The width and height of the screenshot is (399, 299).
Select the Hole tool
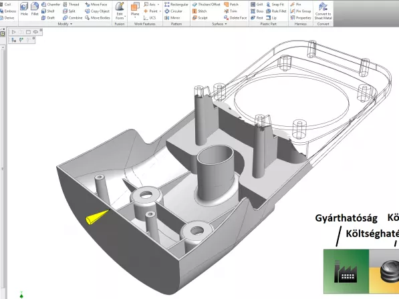pyautogui.click(x=24, y=9)
